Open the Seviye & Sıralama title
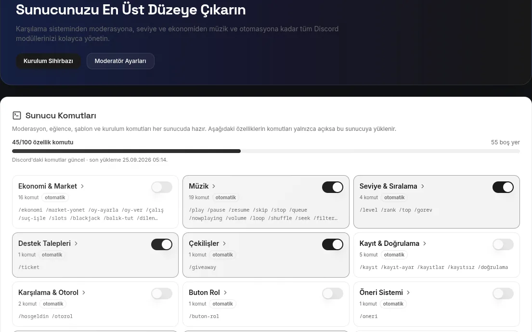Image resolution: width=532 pixels, height=332 pixels. click(388, 186)
